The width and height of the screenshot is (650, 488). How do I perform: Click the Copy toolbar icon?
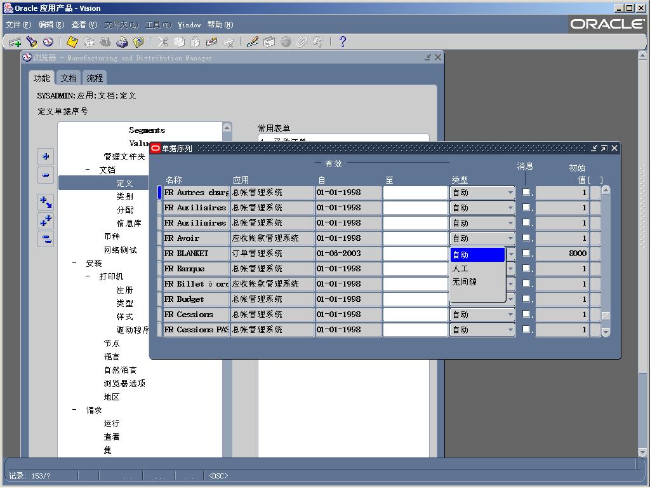pos(179,42)
